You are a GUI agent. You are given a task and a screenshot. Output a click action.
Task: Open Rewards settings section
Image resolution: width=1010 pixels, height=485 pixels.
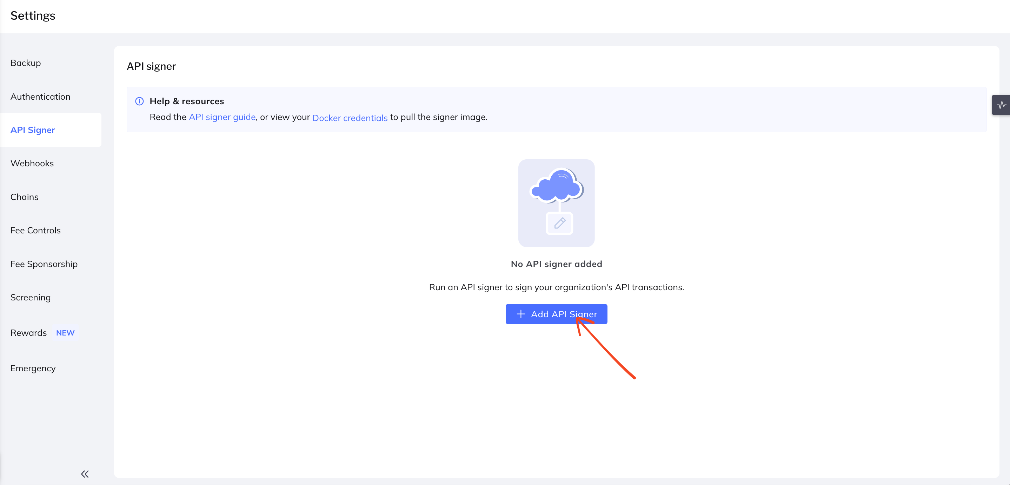click(x=29, y=332)
